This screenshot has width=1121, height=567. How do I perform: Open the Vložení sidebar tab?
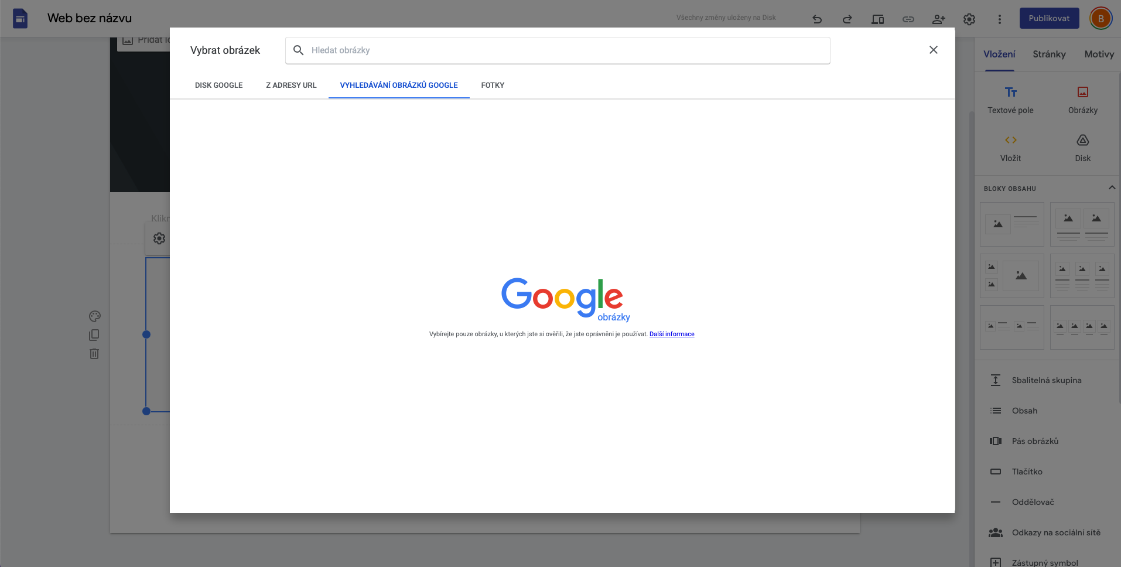point(999,54)
